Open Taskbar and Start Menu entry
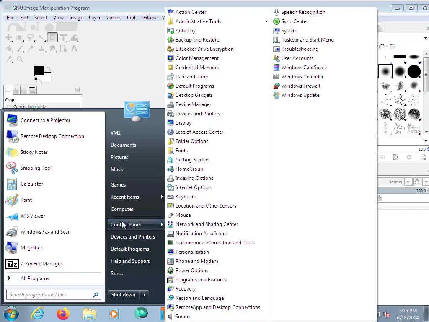This screenshot has width=429, height=322. click(308, 40)
